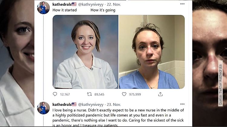Click the kathedrals display name in first tweet

(62, 4)
